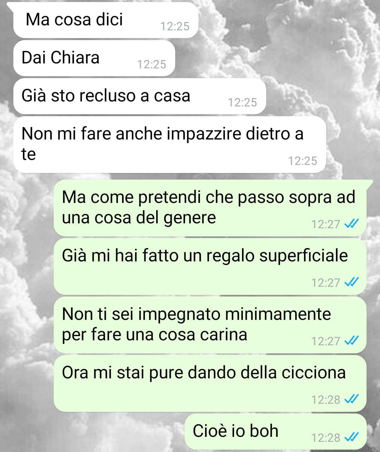Click read-receipt ticks on 'della cicciona' message
380x452 pixels.
coord(351,399)
